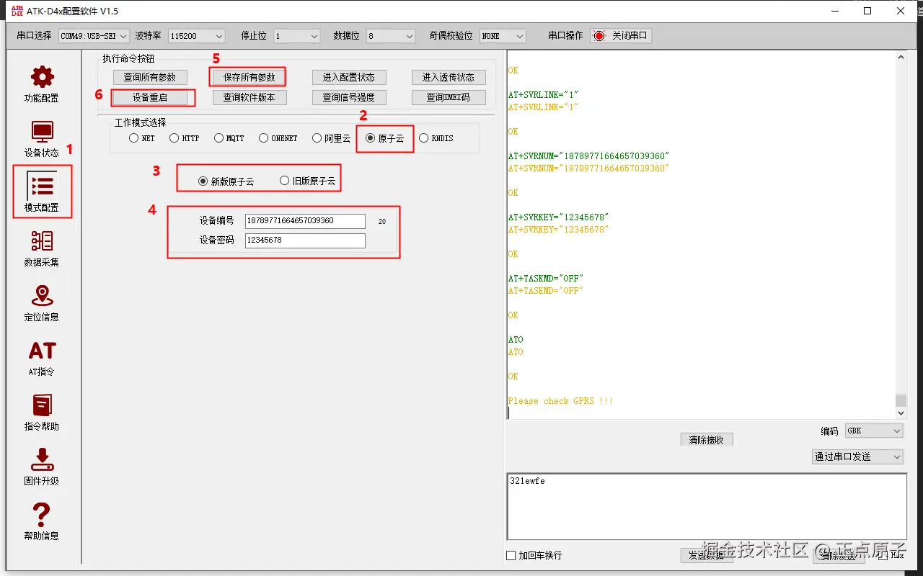This screenshot has height=576, width=923.
Task: Click the 查询信号强度 button
Action: [349, 97]
